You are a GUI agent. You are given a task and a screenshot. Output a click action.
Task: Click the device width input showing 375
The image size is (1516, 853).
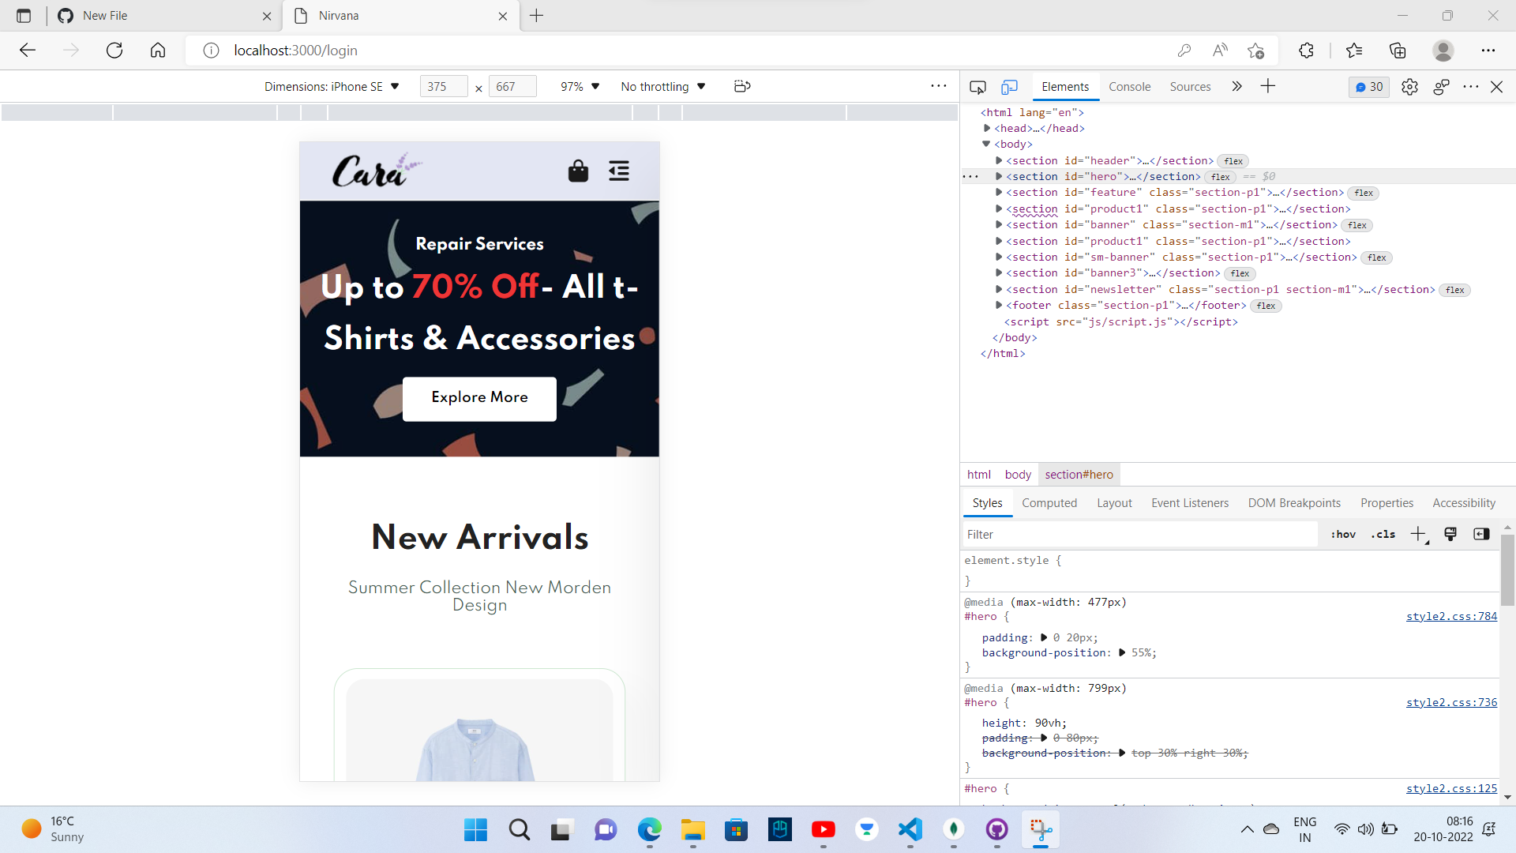(443, 86)
